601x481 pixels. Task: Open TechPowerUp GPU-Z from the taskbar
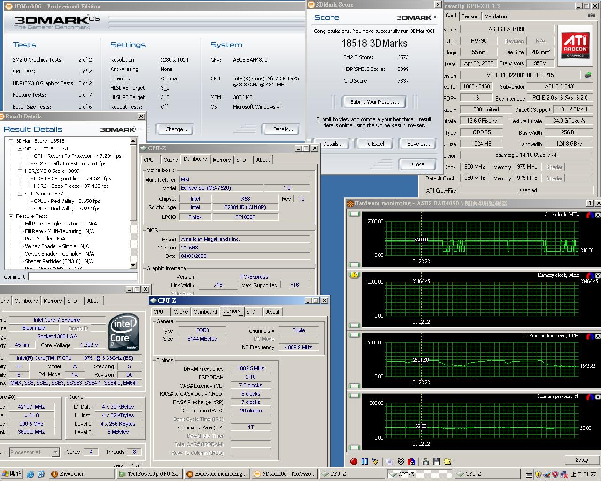tap(149, 474)
